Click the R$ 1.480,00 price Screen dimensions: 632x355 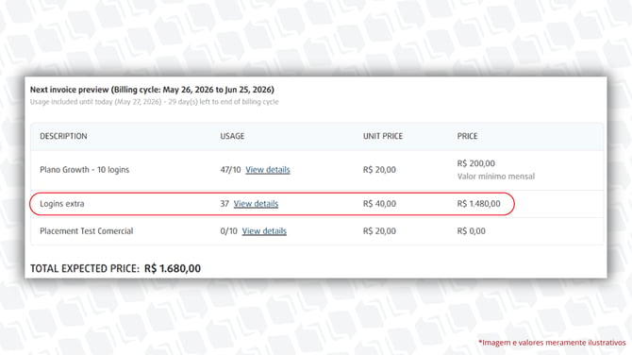tap(479, 204)
